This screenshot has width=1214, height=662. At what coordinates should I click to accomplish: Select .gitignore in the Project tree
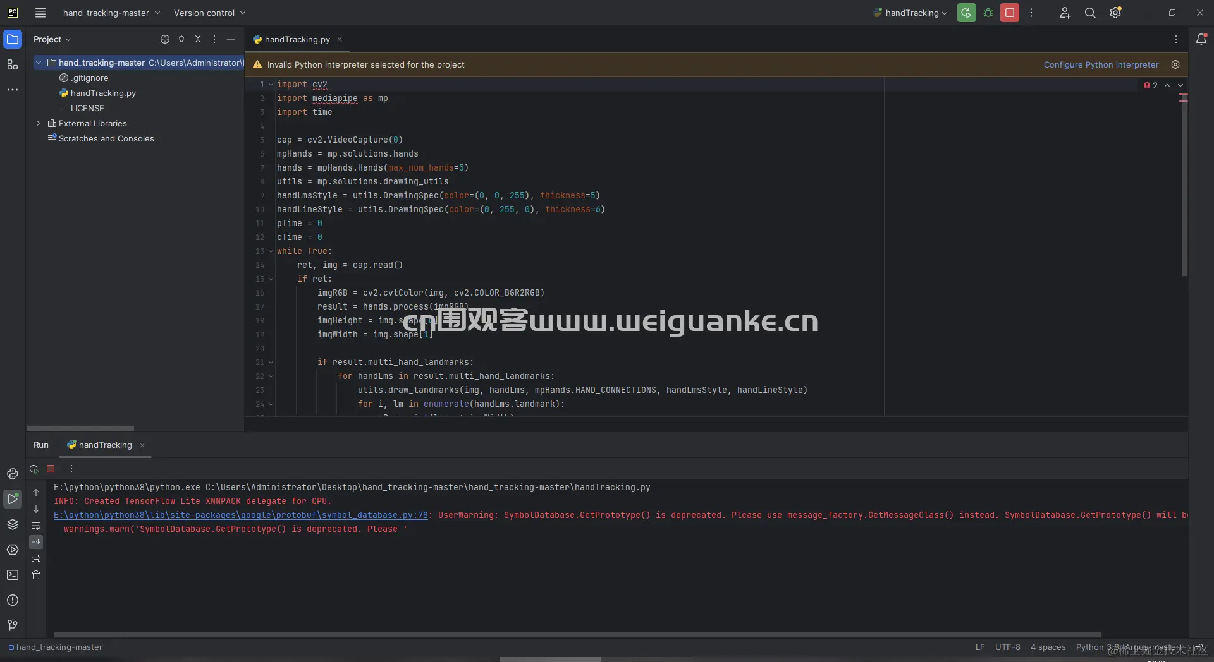coord(89,78)
